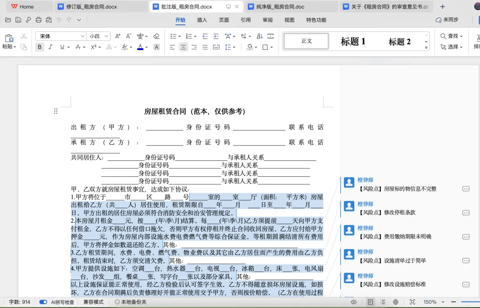Open options for 费用缴纳期限未明确 comment

point(466,237)
